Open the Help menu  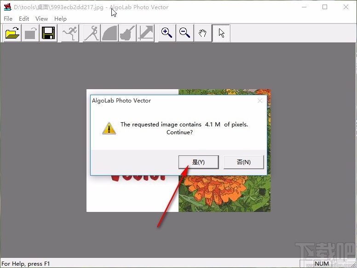[x=60, y=19]
